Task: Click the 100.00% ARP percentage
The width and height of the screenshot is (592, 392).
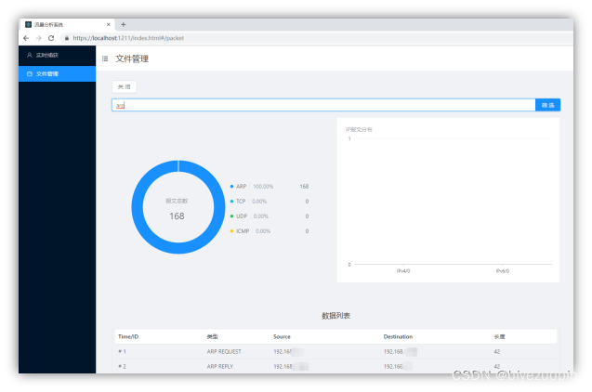Action: click(x=263, y=187)
